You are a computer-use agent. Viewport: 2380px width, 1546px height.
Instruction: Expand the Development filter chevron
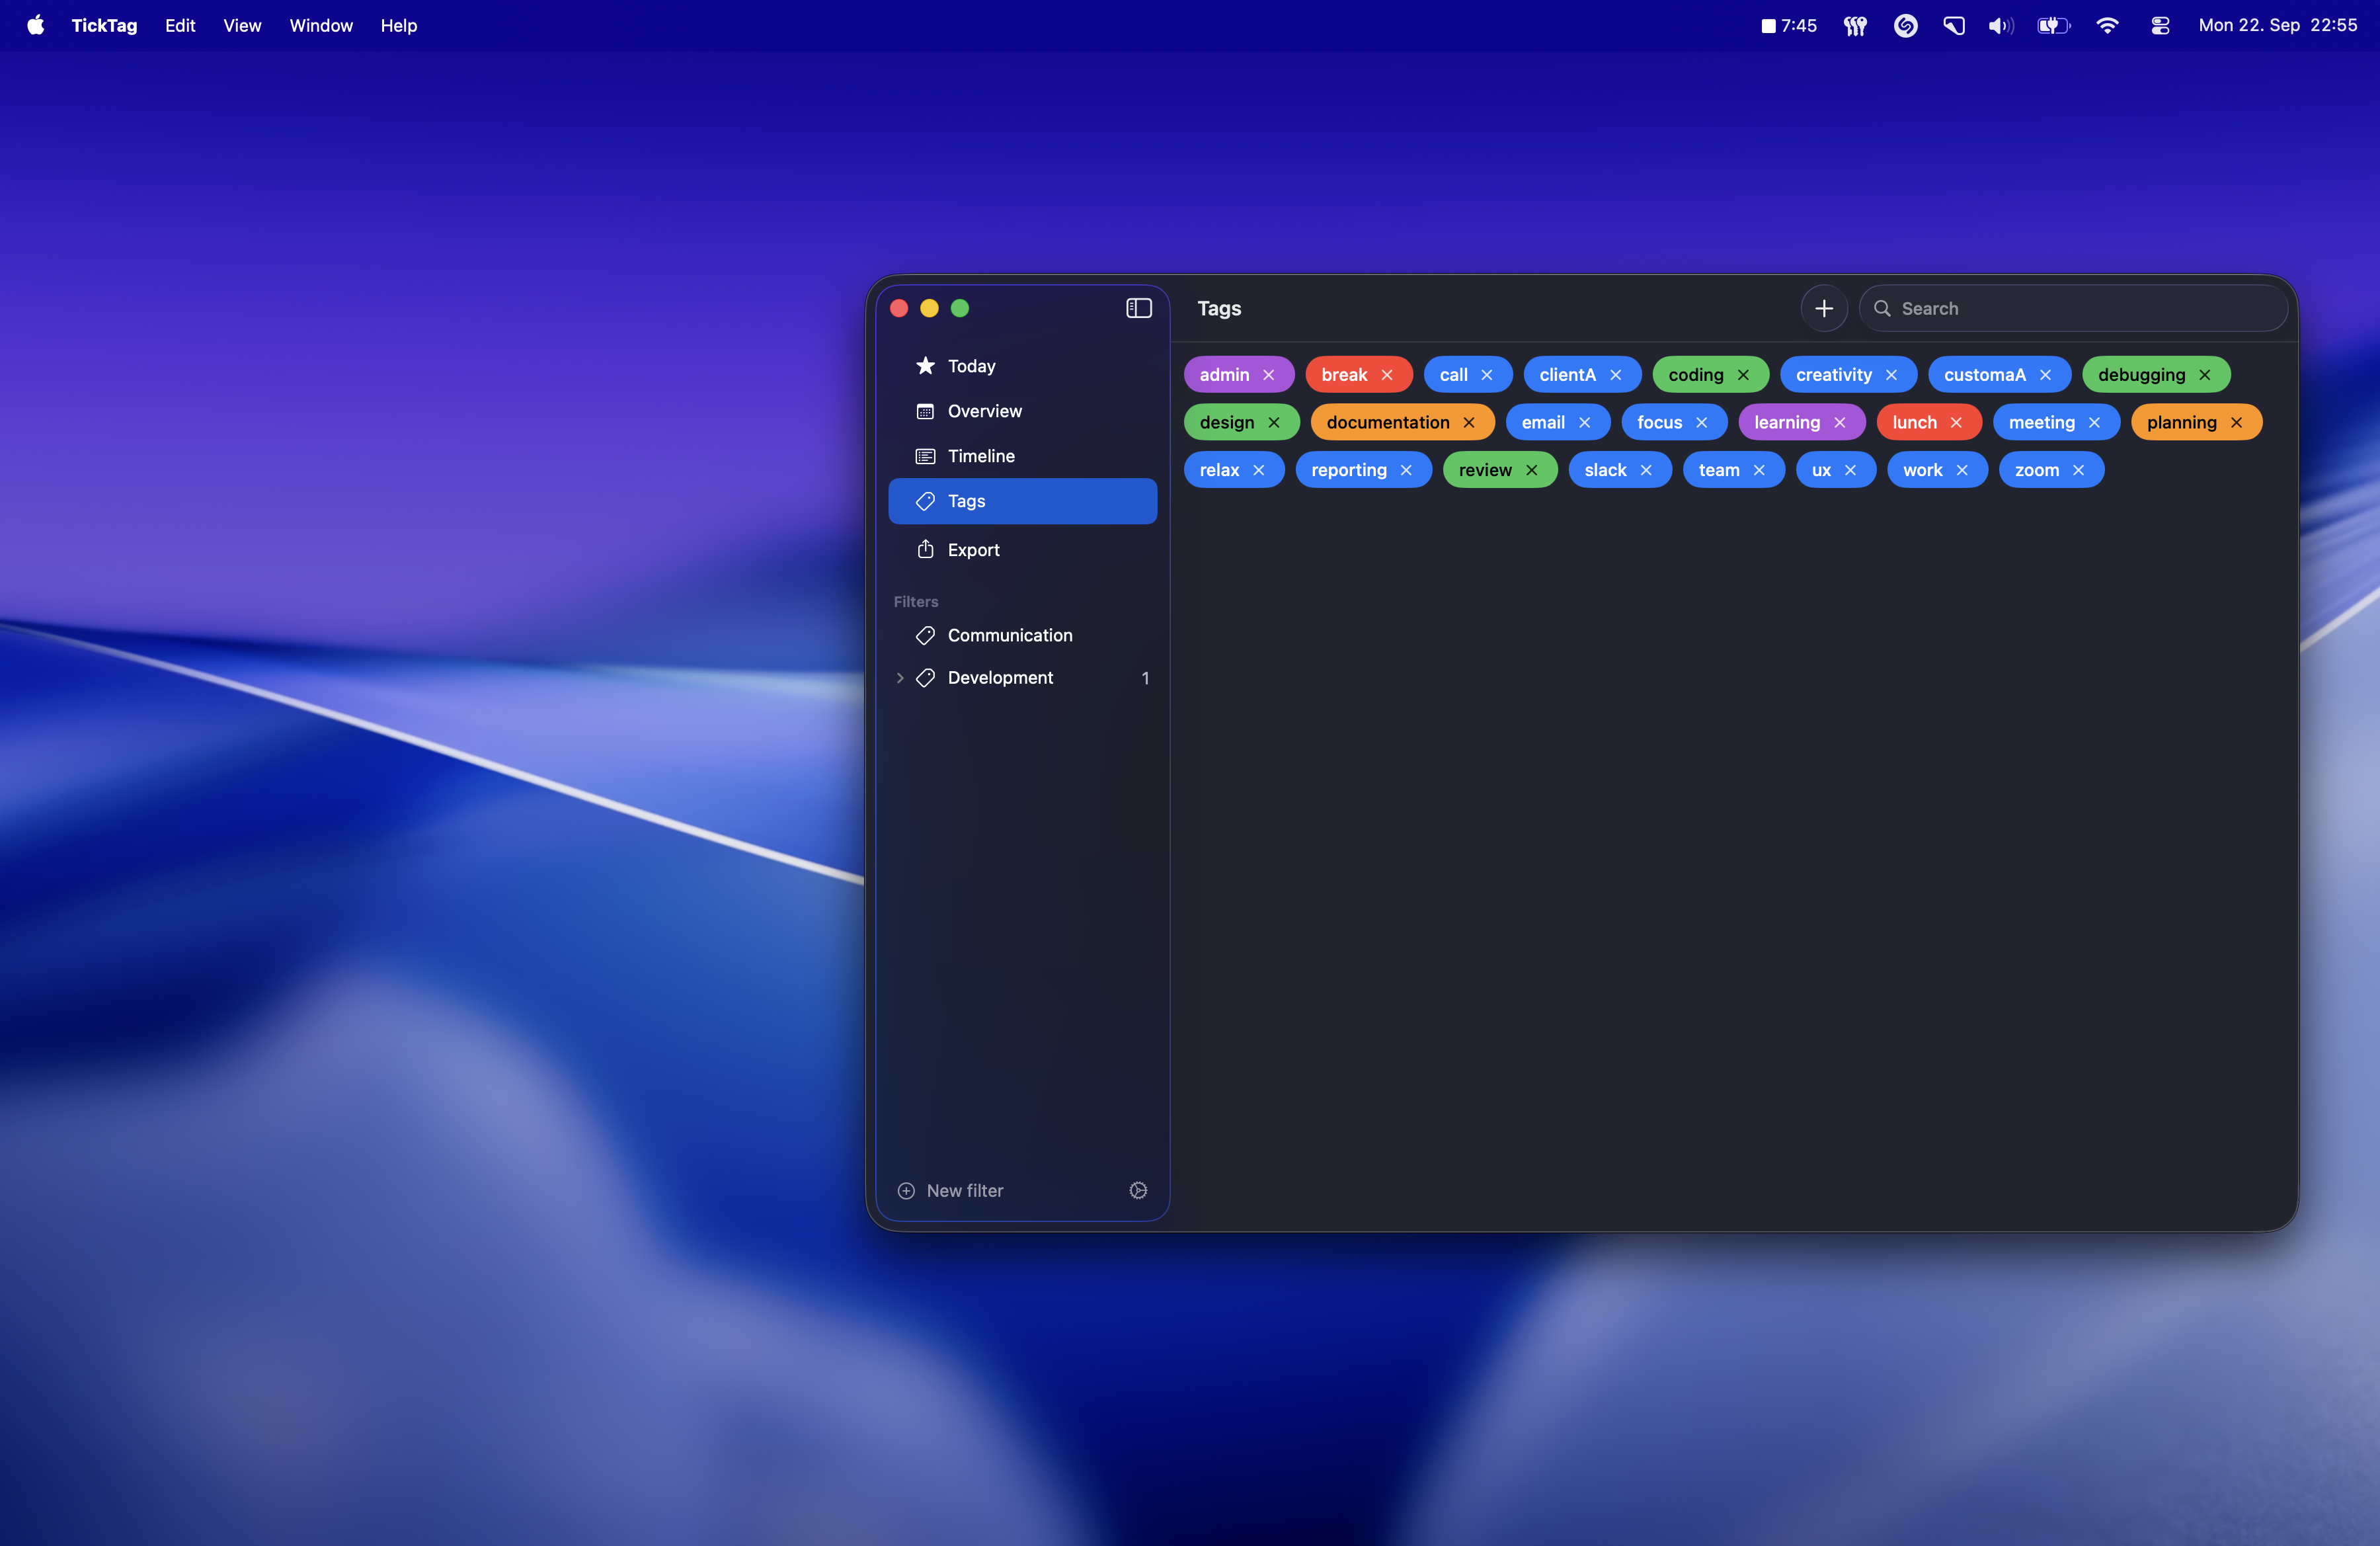tap(900, 678)
